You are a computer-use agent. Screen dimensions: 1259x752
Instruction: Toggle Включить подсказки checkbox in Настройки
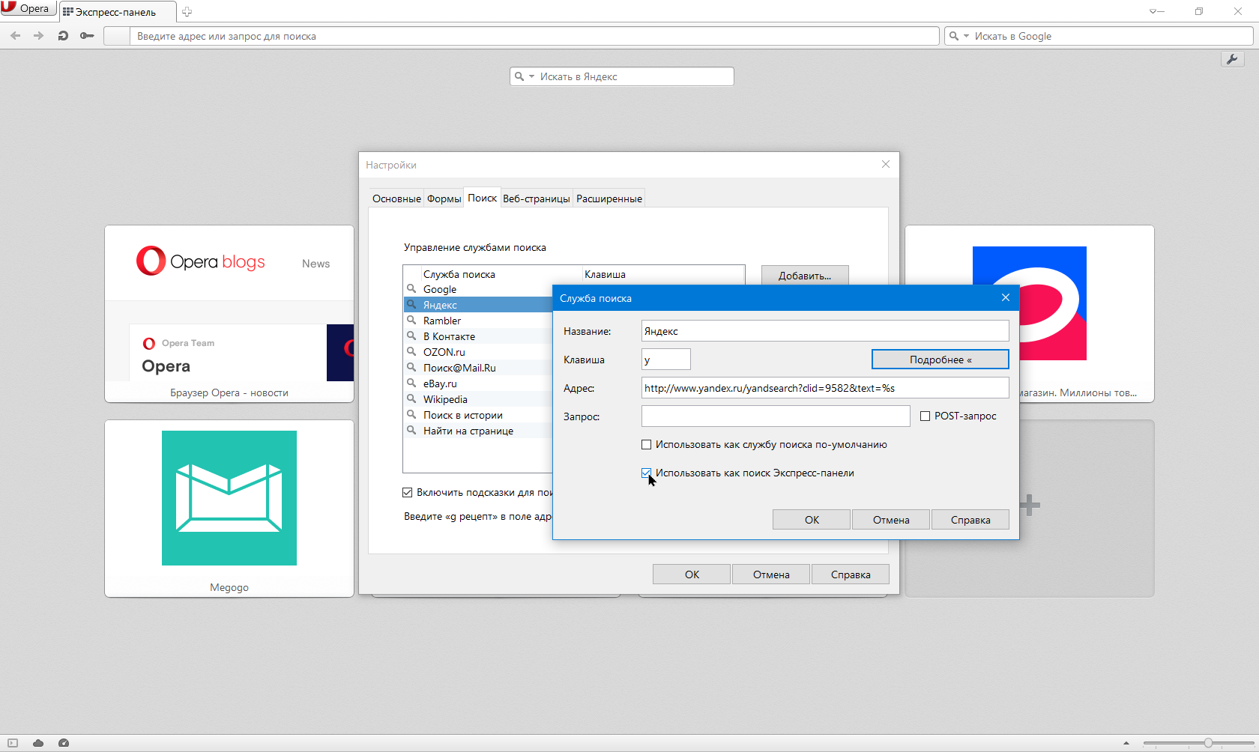(408, 493)
